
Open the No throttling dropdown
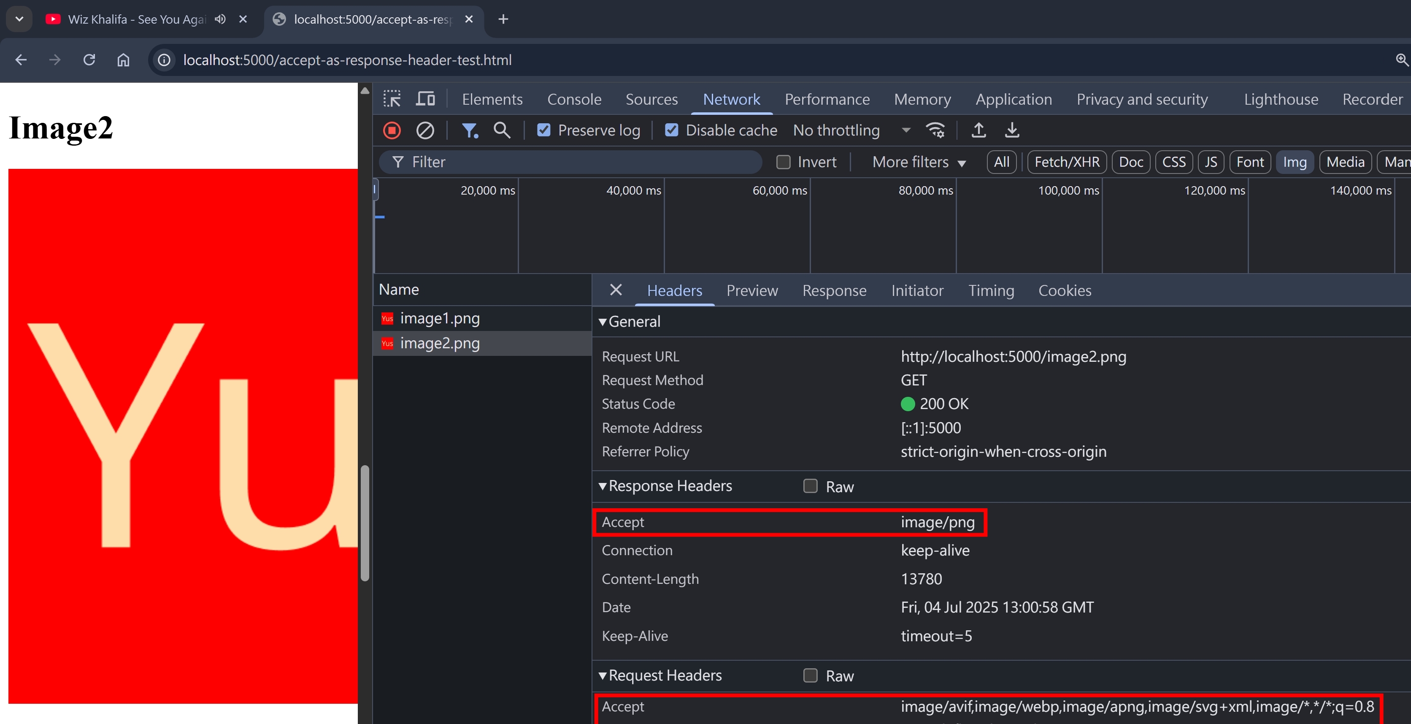click(852, 130)
